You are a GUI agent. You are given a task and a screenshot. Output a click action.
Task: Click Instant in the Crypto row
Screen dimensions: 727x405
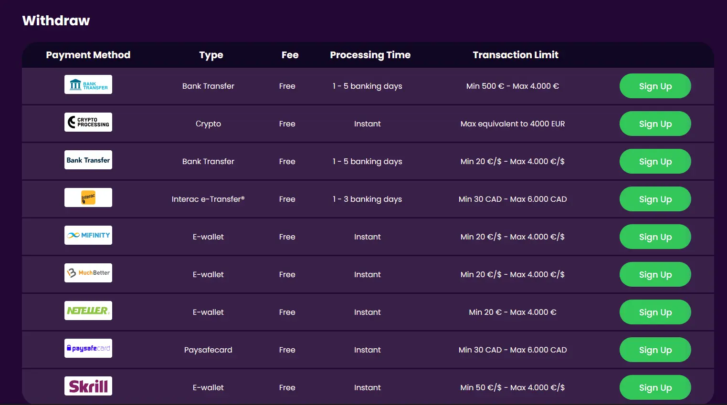[367, 124]
